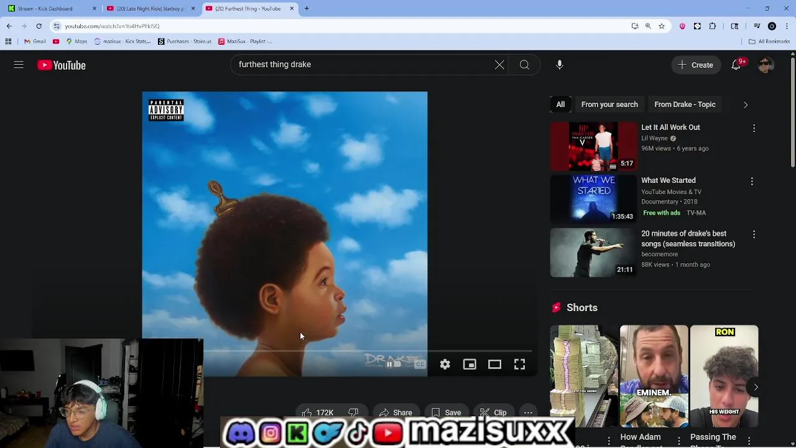Open the uBlock shield extension
This screenshot has height=448, width=796.
pos(682,26)
